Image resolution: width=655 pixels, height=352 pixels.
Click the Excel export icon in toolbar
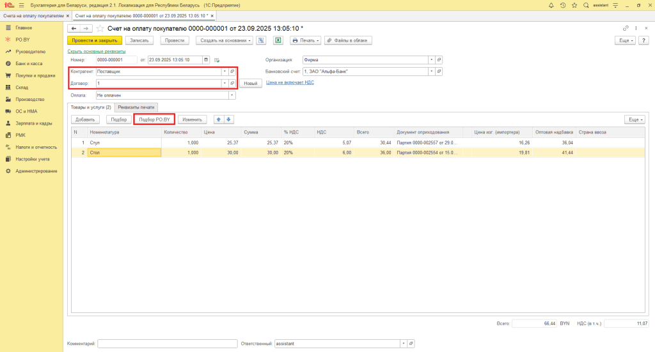278,40
